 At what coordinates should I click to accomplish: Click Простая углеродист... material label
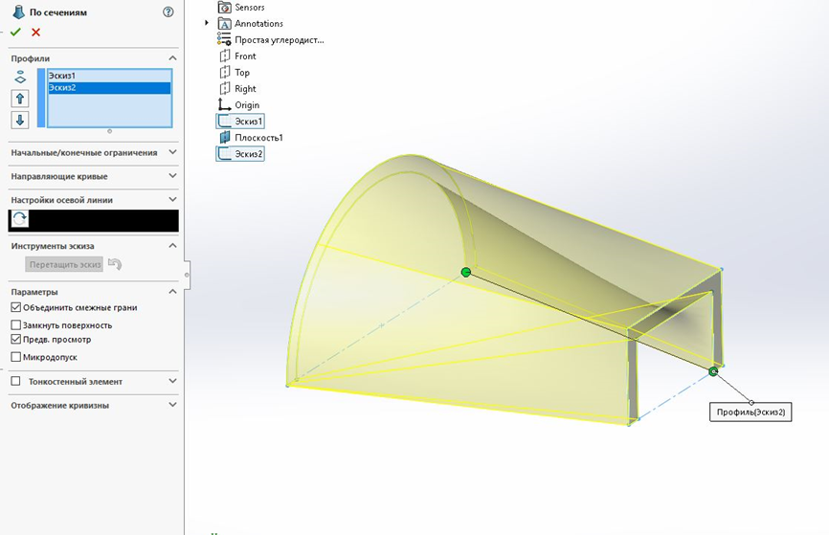point(280,40)
